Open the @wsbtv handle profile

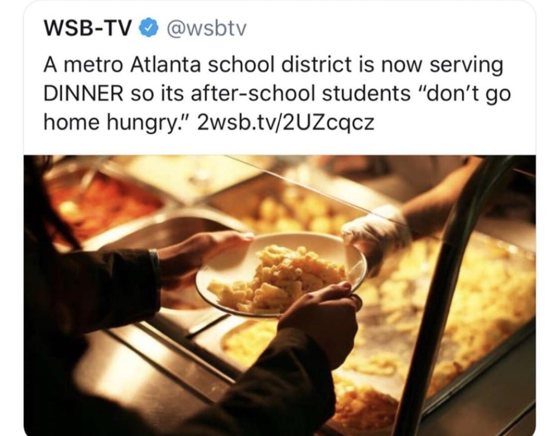pyautogui.click(x=205, y=28)
